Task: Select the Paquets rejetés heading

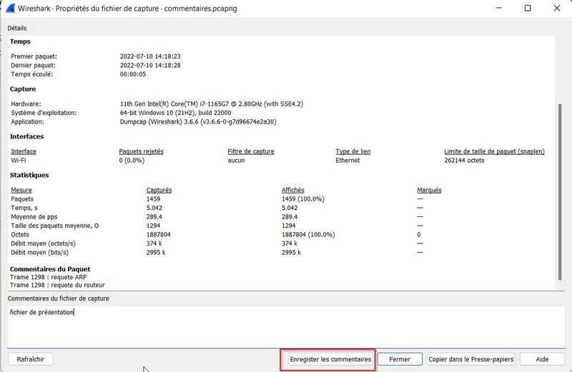Action: pyautogui.click(x=141, y=151)
